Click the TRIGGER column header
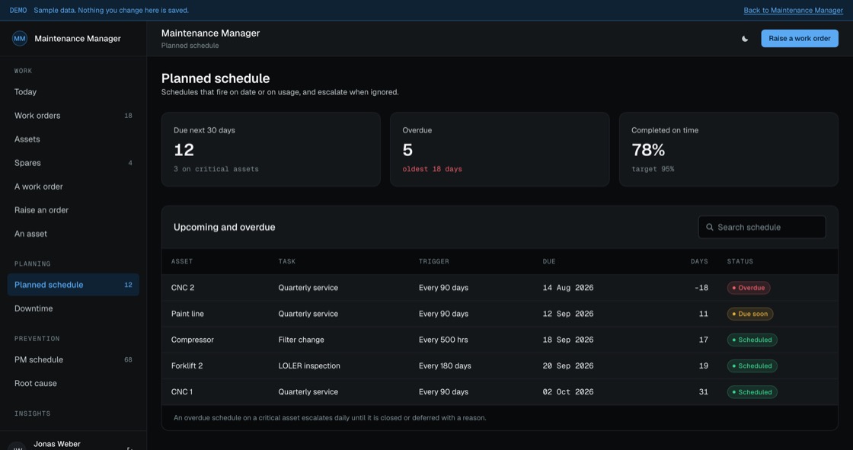This screenshot has height=450, width=853. click(x=433, y=262)
